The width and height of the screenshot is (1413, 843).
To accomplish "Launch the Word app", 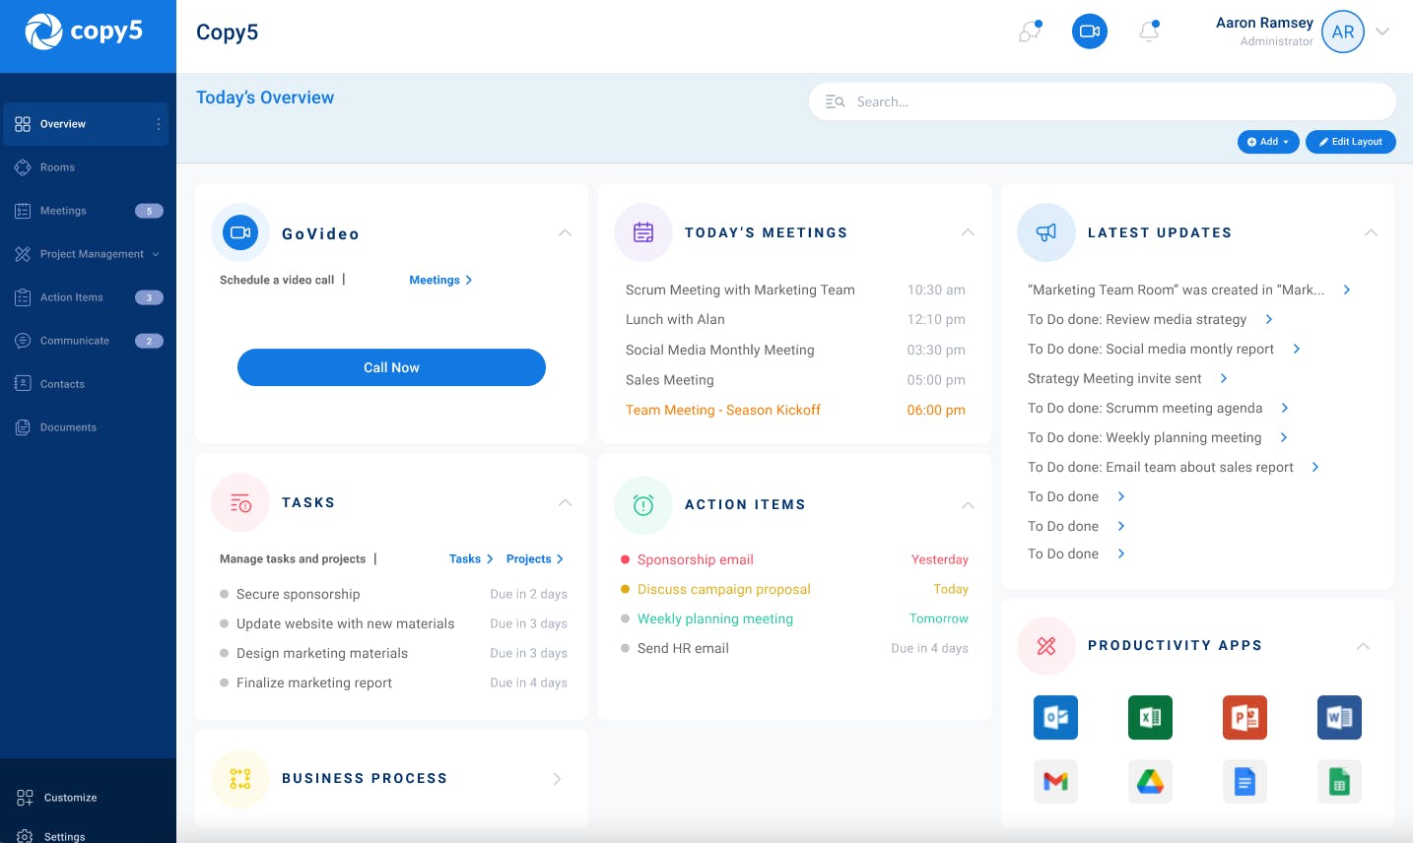I will pos(1339,718).
